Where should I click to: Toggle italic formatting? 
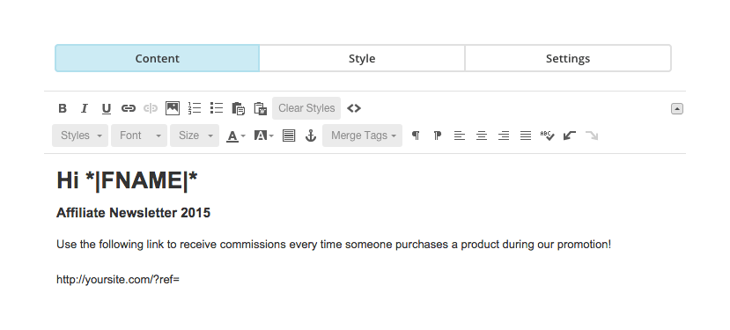coord(85,108)
